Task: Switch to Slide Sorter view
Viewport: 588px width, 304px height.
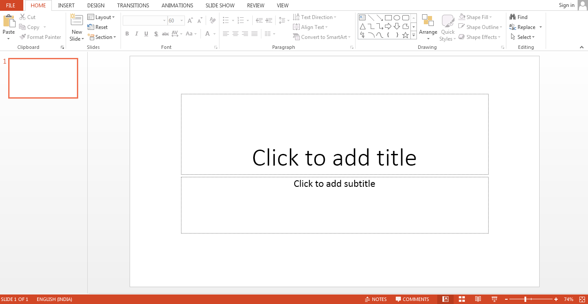Action: coord(461,299)
